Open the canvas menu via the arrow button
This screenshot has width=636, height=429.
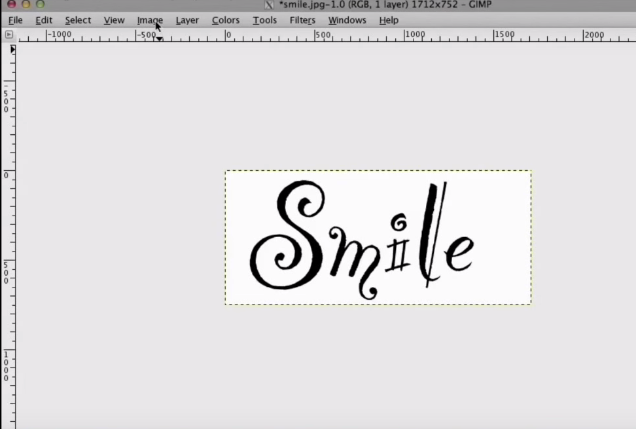point(9,34)
